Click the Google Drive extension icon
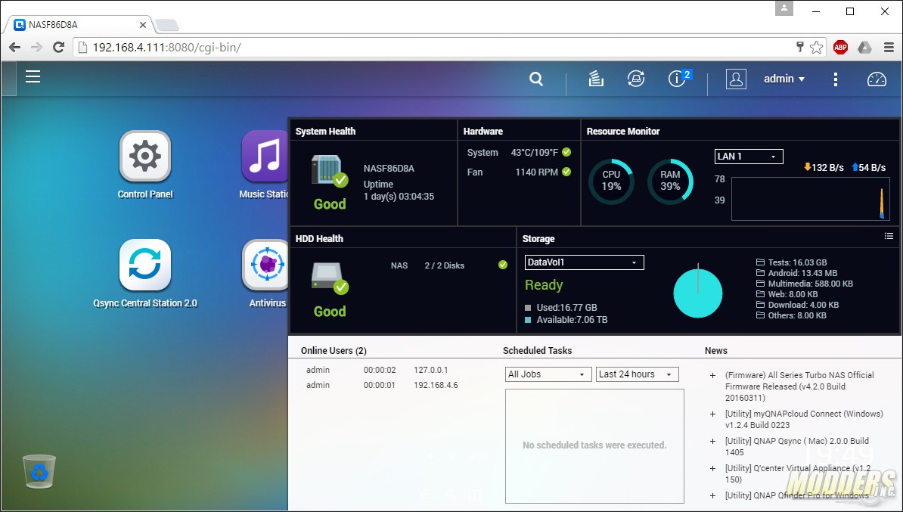Image resolution: width=903 pixels, height=512 pixels. point(864,47)
